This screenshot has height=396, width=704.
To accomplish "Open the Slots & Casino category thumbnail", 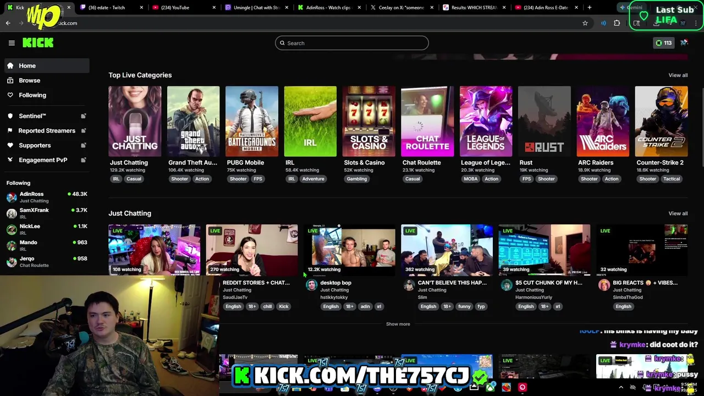I will point(369,121).
